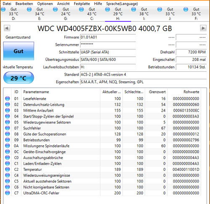Screen dimensions: 210x204
Task: Click status icon of Geräte-Einschaltvorgänge row
Action: point(8,152)
